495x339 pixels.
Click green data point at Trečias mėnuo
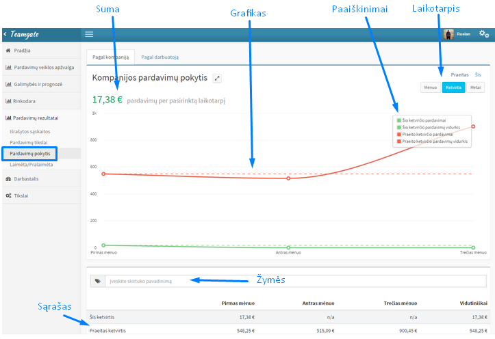pyautogui.click(x=473, y=247)
